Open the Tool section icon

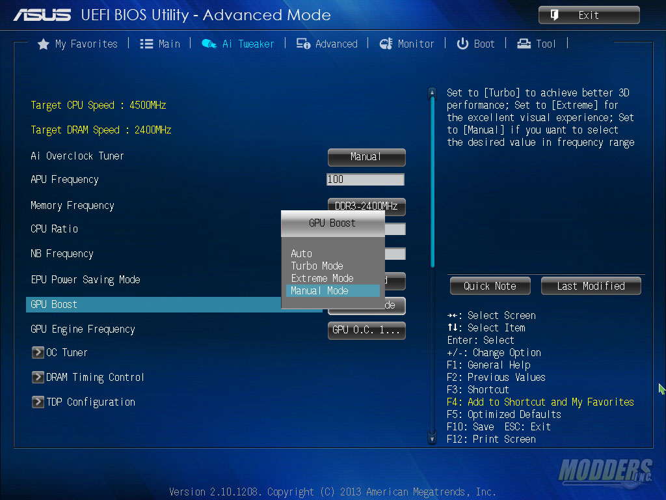click(x=524, y=44)
